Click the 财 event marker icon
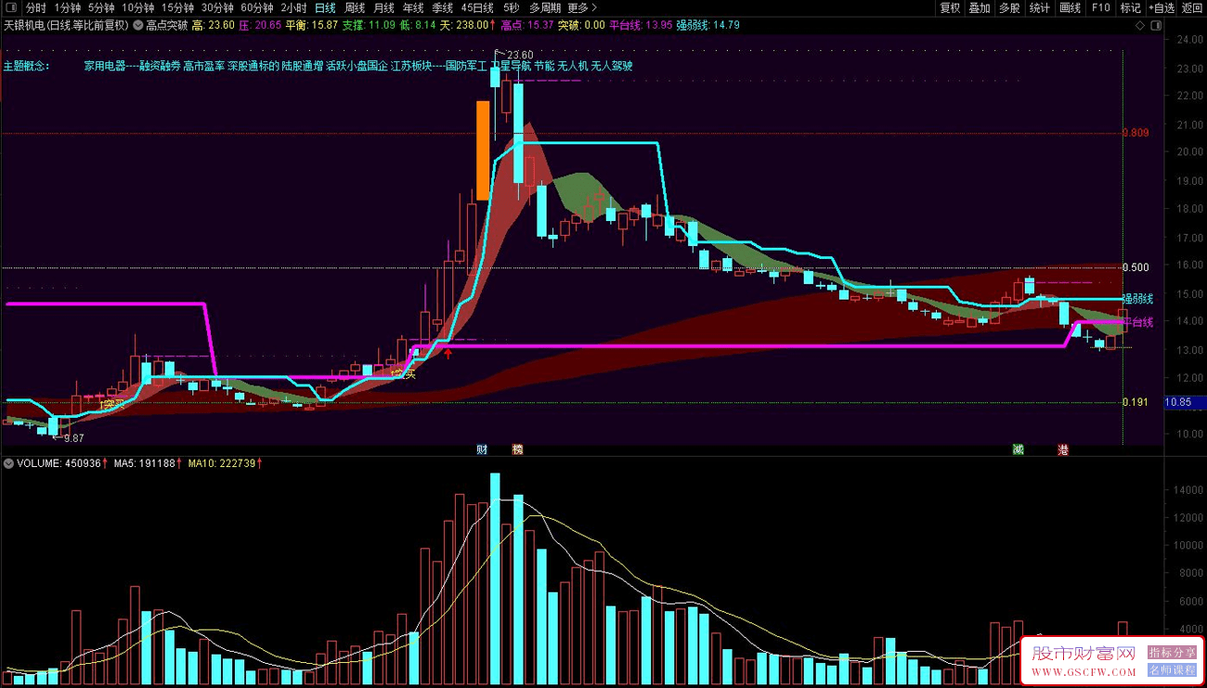1207x688 pixels. pos(482,449)
